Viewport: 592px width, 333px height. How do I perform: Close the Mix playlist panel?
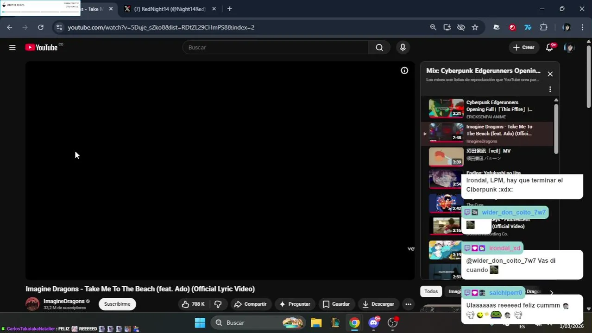[550, 74]
